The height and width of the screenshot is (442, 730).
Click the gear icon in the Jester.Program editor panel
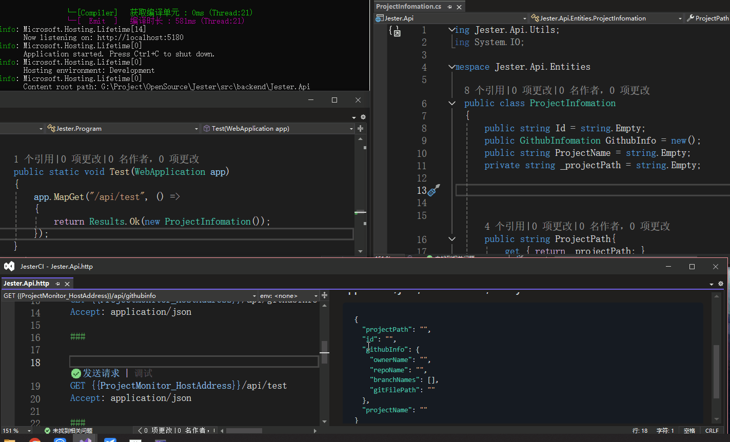point(363,117)
